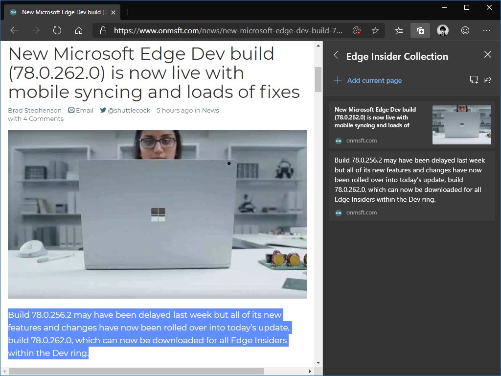Refresh the current page
The width and height of the screenshot is (501, 376).
point(57,30)
